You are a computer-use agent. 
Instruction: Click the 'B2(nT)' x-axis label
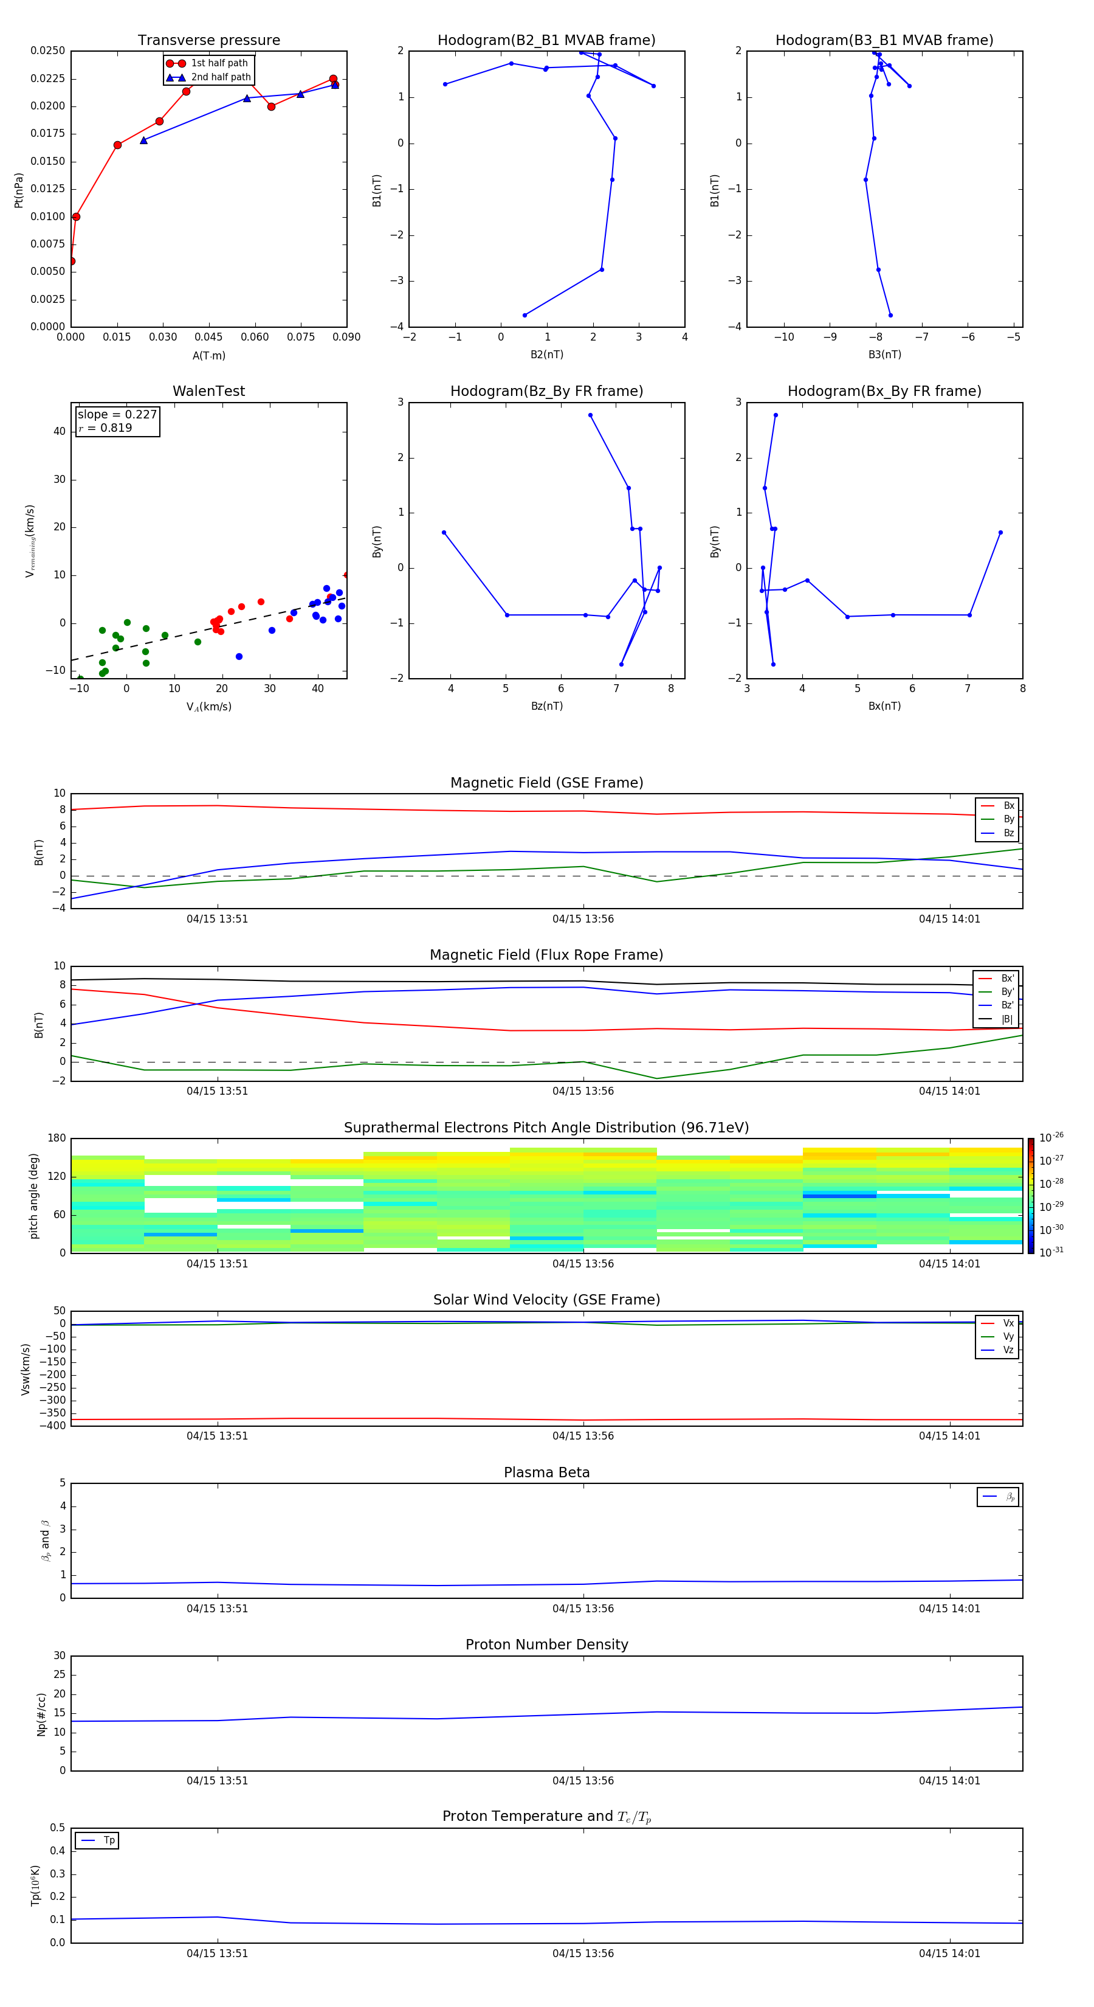point(546,355)
